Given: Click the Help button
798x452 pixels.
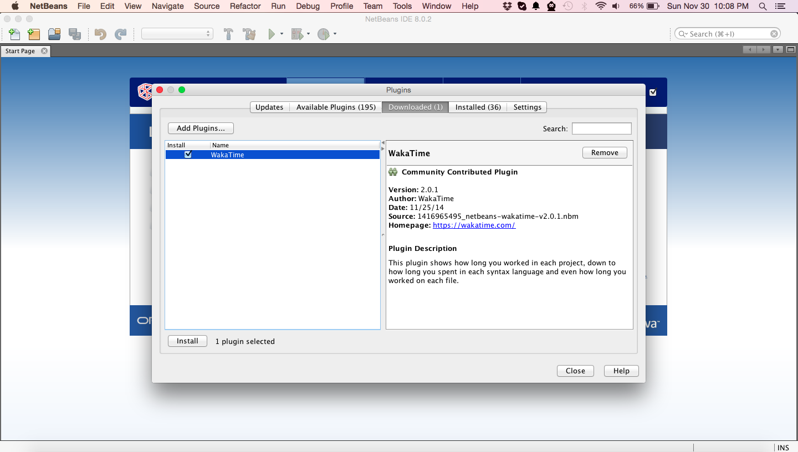Looking at the screenshot, I should tap(621, 371).
